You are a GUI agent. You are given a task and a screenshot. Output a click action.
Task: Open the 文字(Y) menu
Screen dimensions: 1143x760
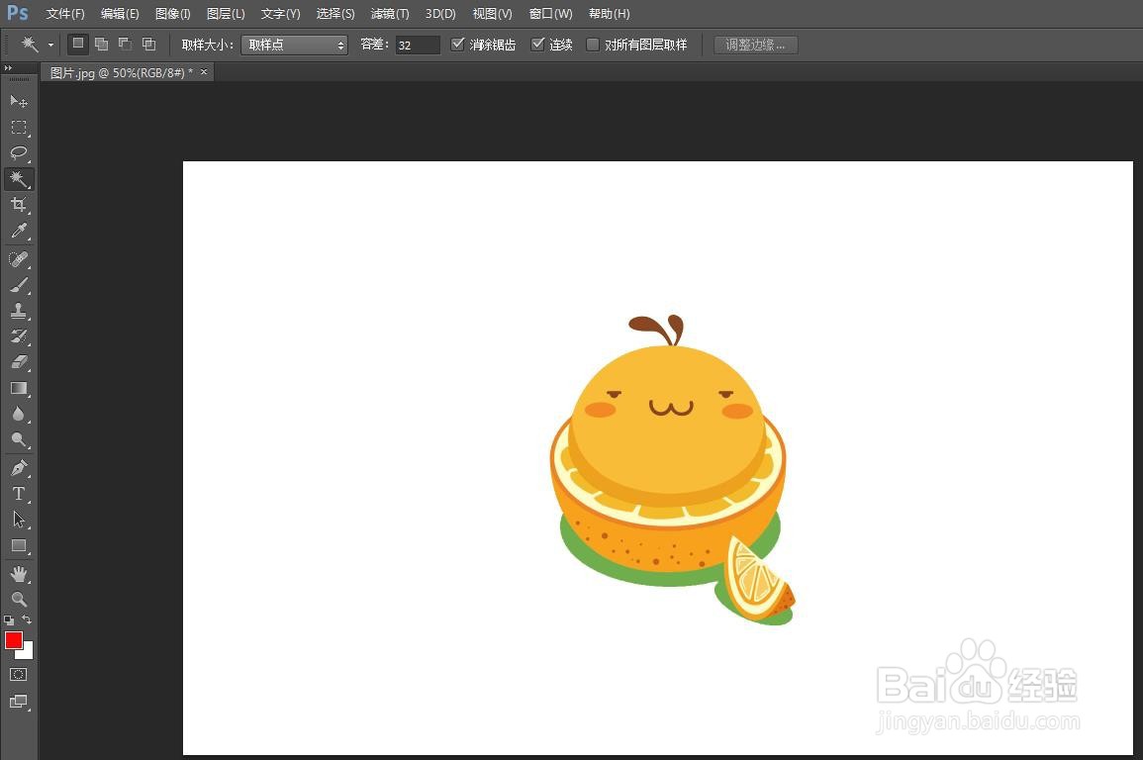(x=281, y=14)
